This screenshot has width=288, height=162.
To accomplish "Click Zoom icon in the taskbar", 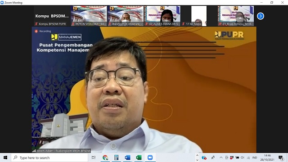I will [150, 157].
